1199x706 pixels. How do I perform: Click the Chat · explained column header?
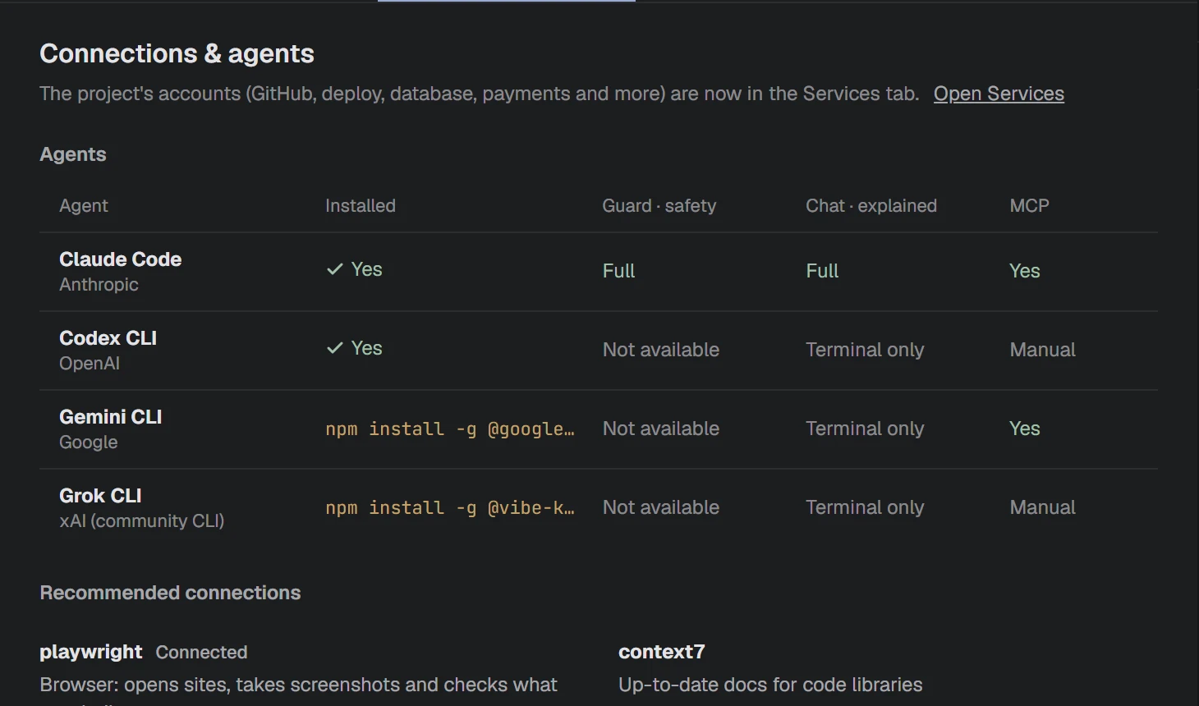tap(871, 206)
